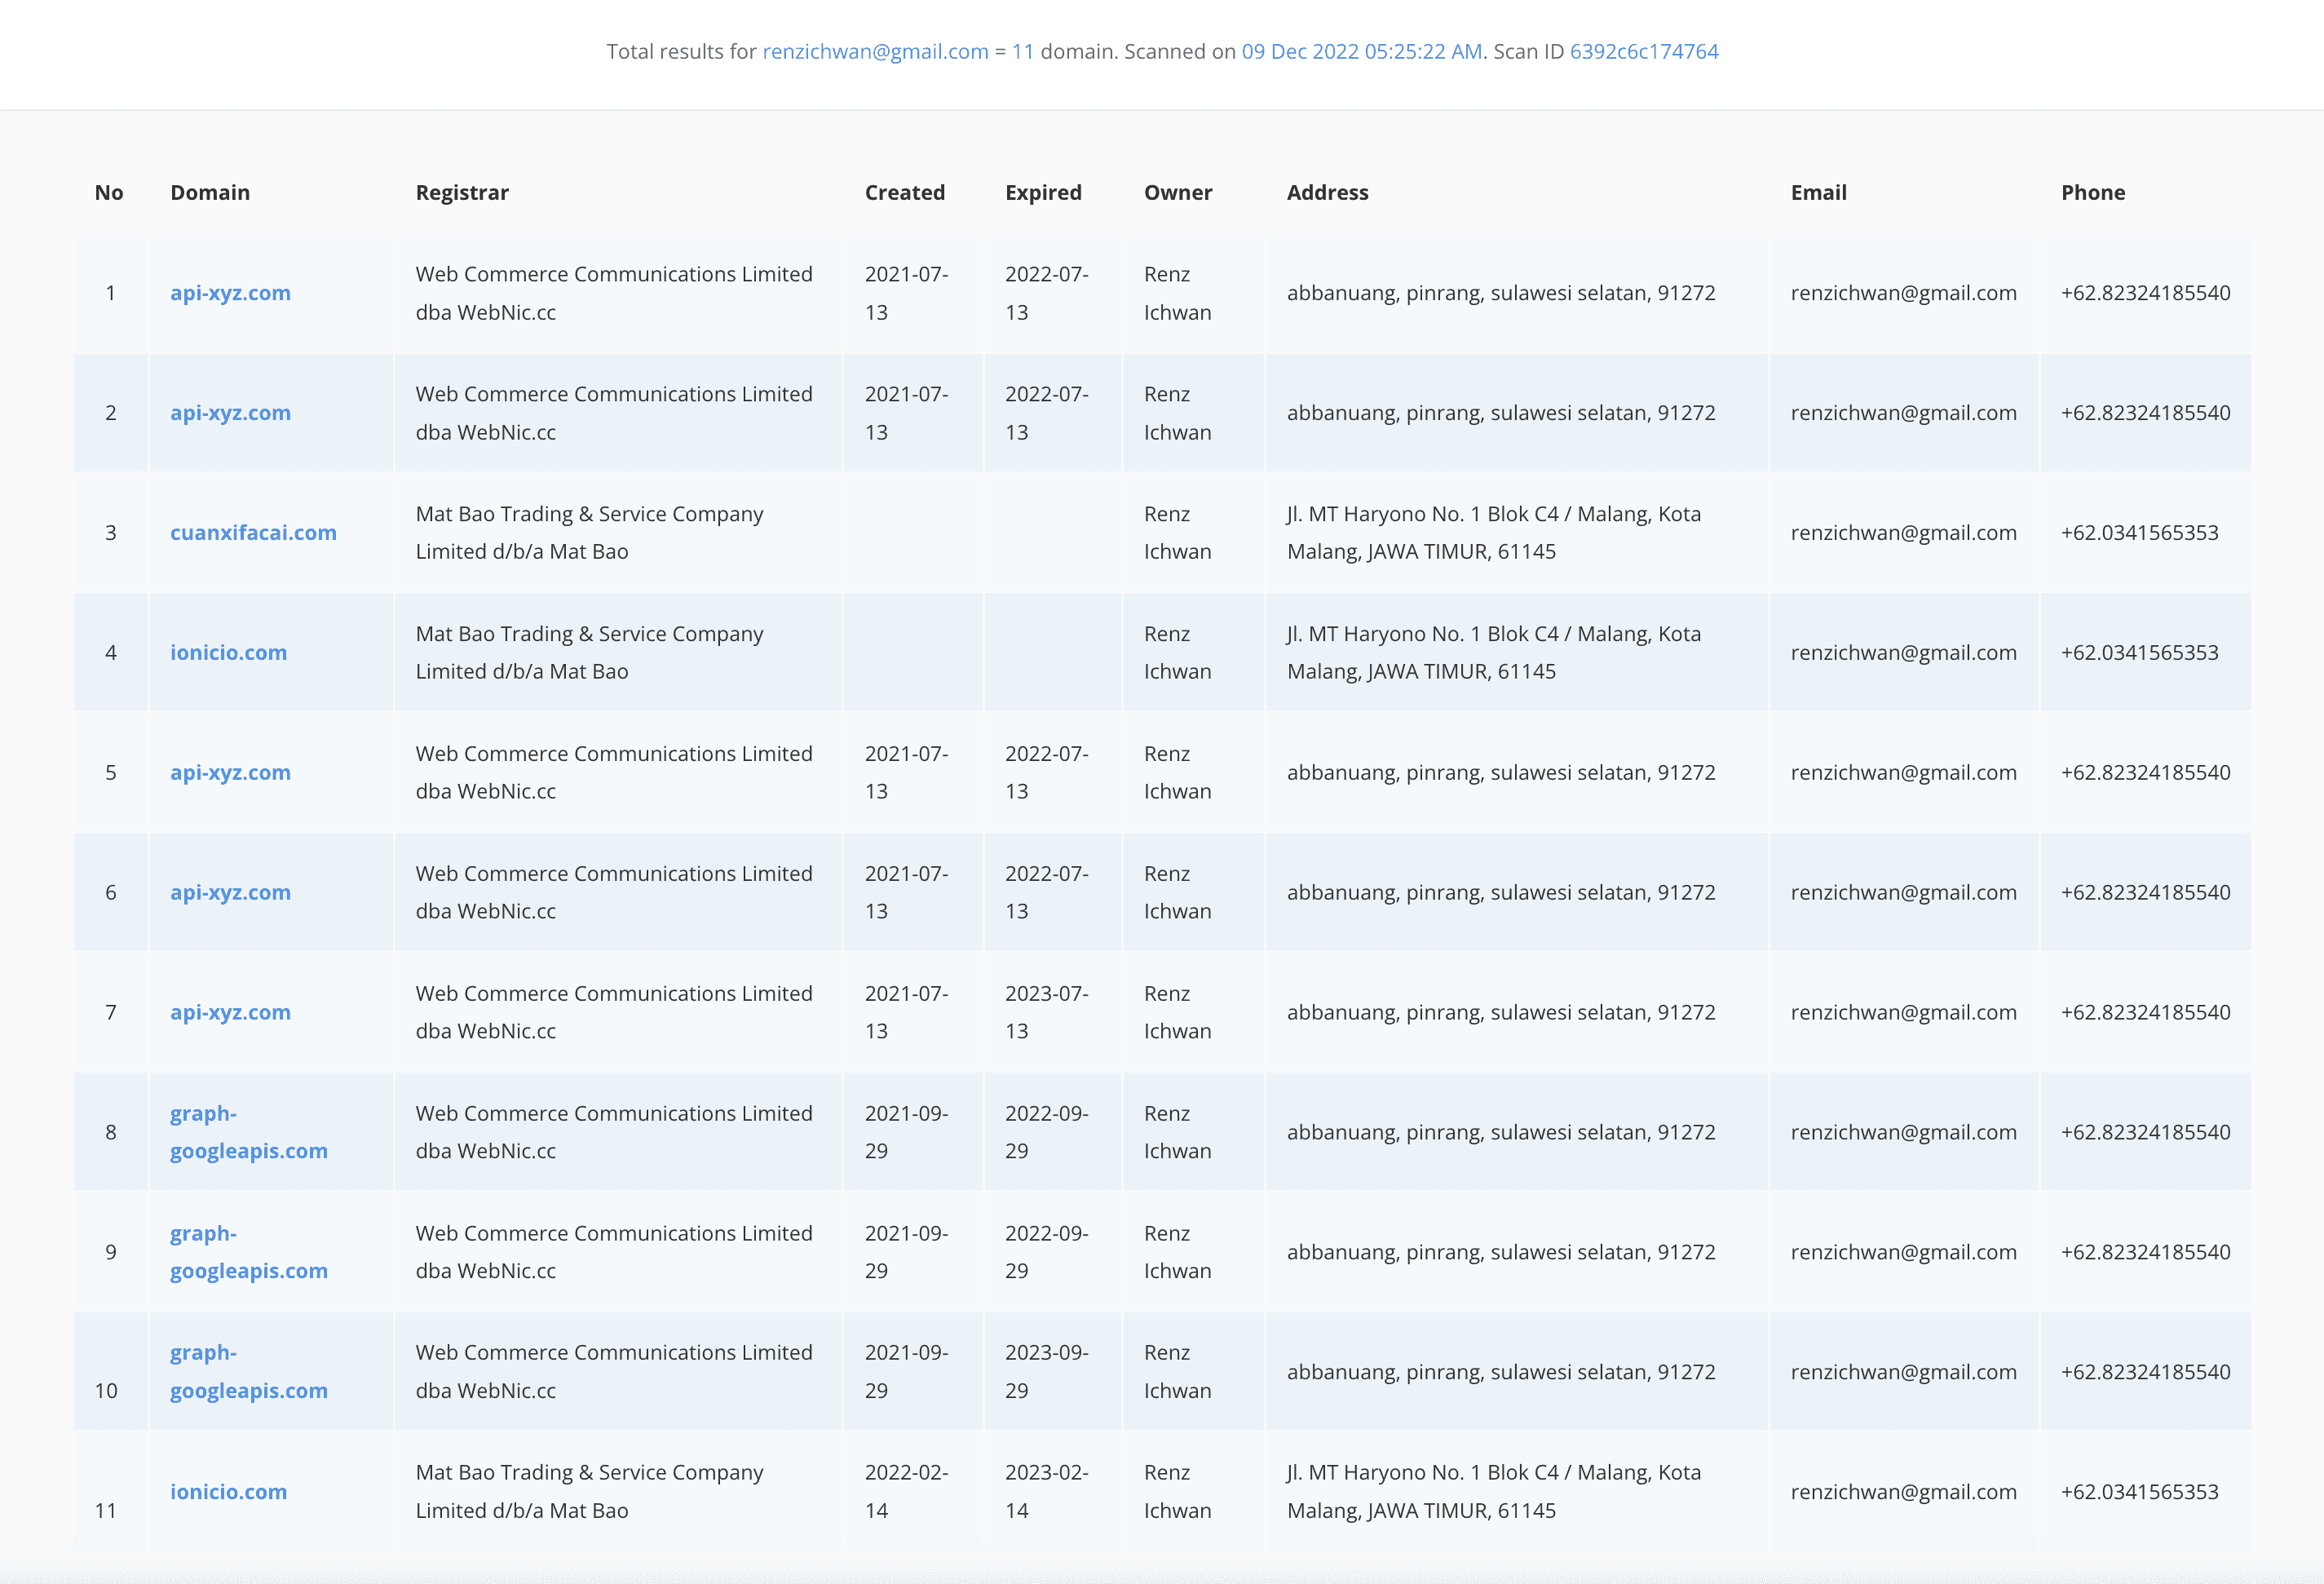Screen dimensions: 2324x1584
Task: Click the Phone column header
Action: (x=2092, y=192)
